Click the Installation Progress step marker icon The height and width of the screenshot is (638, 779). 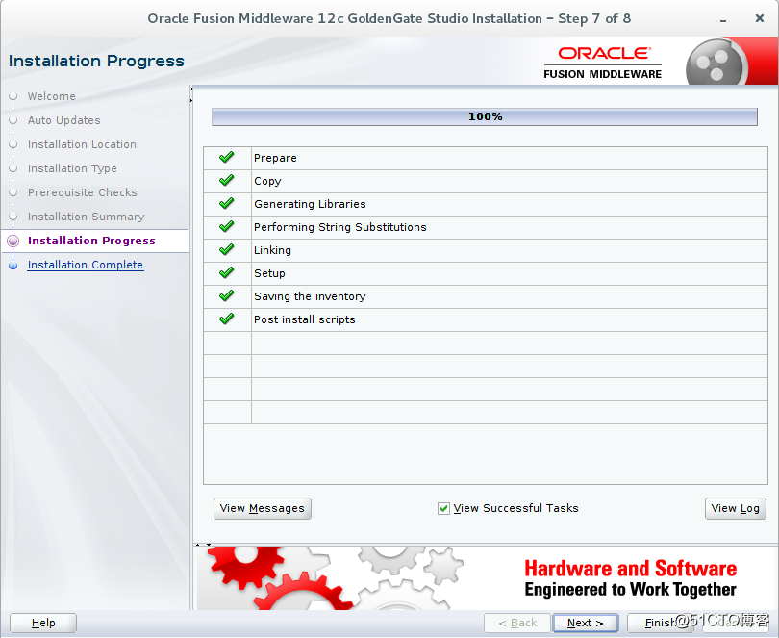point(13,242)
